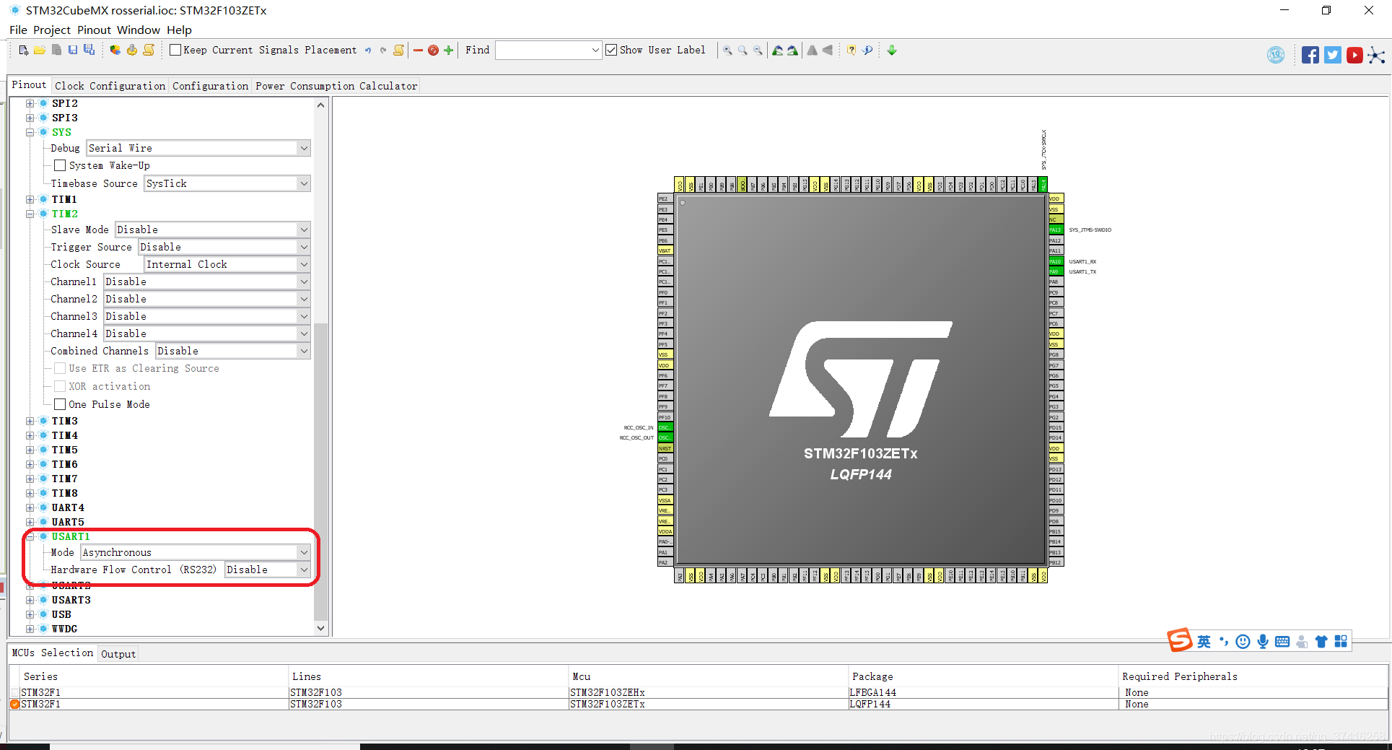Select the USART3 tree item
The width and height of the screenshot is (1392, 750).
click(x=71, y=600)
